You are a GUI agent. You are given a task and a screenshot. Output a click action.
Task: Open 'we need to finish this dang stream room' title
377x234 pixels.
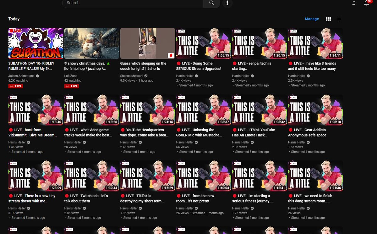tap(310, 198)
